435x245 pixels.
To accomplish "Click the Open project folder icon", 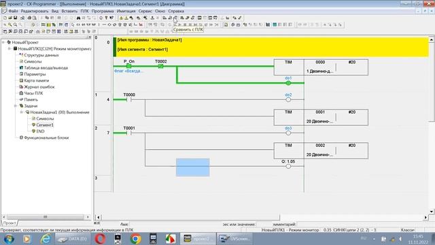I will (x=10, y=18).
